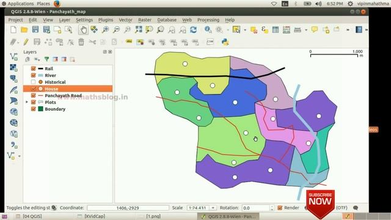The height and width of the screenshot is (220, 391).
Task: Open the messages log bubble icon
Action: (356, 208)
